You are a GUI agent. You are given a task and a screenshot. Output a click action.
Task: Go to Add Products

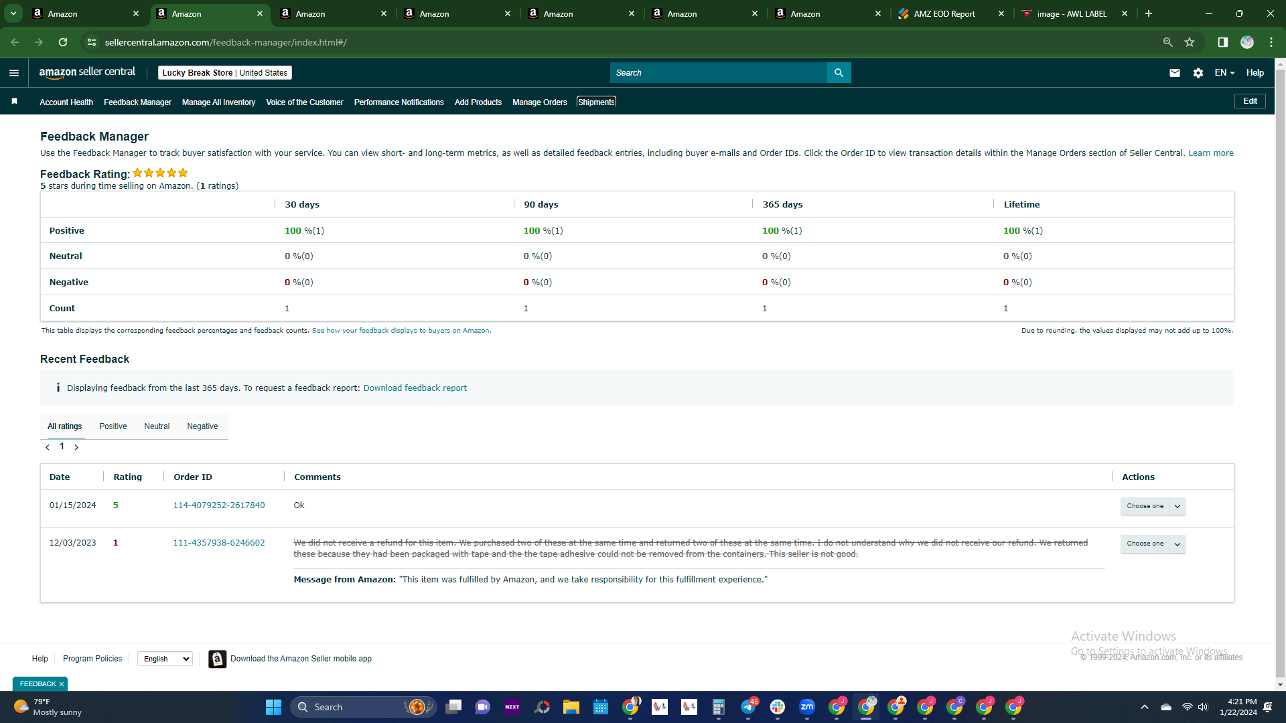tap(478, 102)
